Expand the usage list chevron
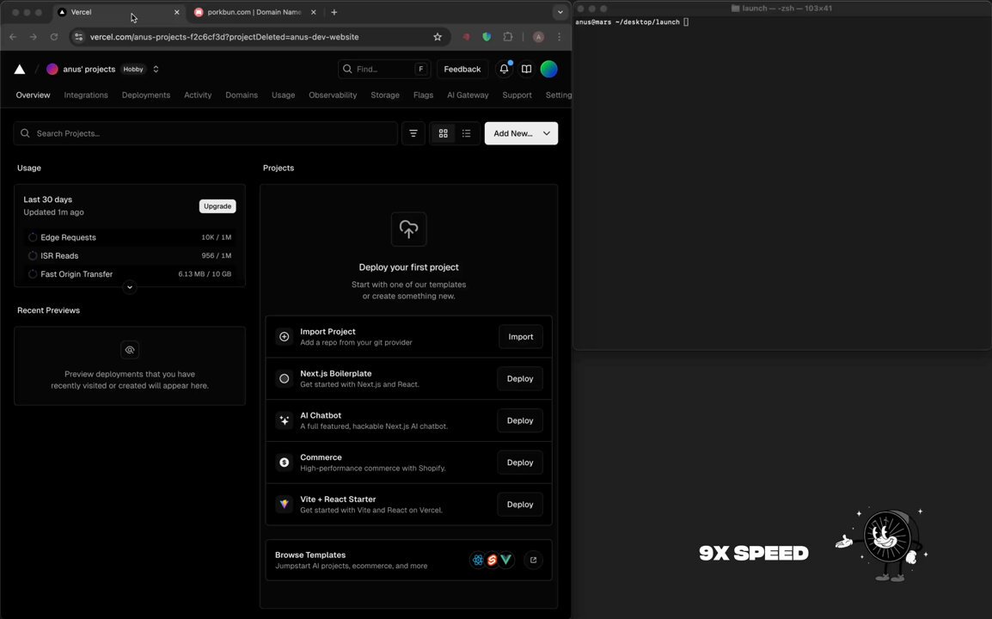The height and width of the screenshot is (619, 992). pyautogui.click(x=130, y=287)
